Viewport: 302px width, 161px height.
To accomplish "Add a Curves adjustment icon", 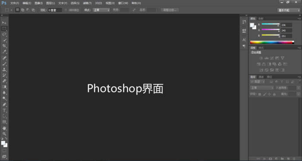I will coord(272,58).
